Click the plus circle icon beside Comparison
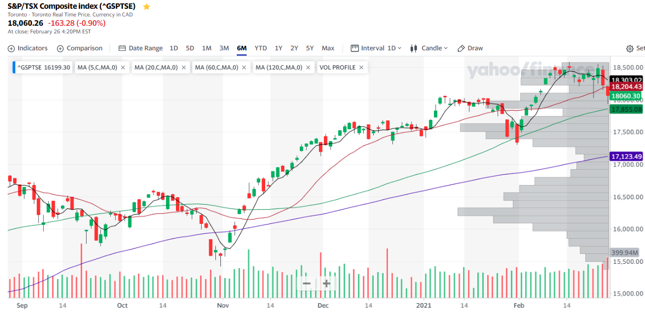 pos(60,49)
